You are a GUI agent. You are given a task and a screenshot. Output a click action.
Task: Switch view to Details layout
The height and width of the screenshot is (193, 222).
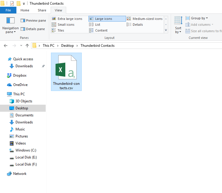point(135,25)
